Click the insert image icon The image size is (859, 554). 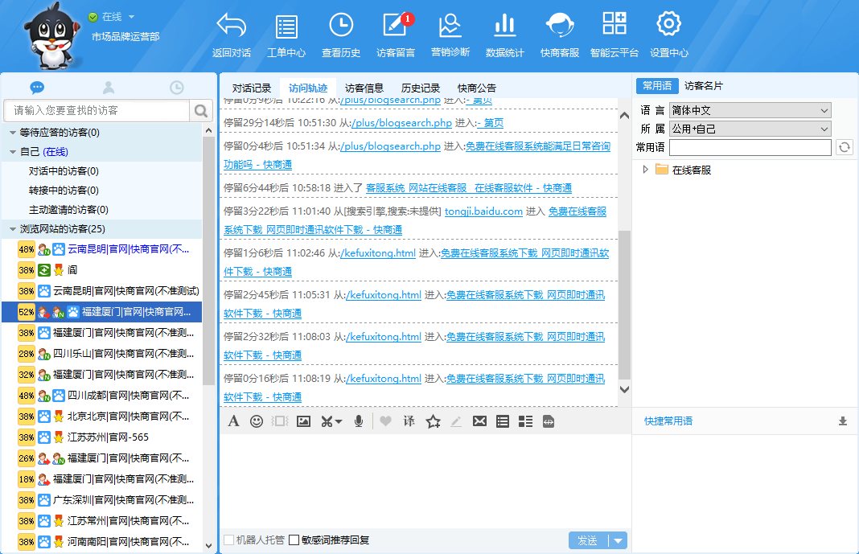[303, 421]
